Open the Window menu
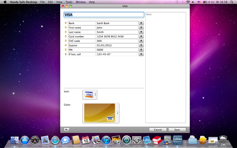 point(81,2)
